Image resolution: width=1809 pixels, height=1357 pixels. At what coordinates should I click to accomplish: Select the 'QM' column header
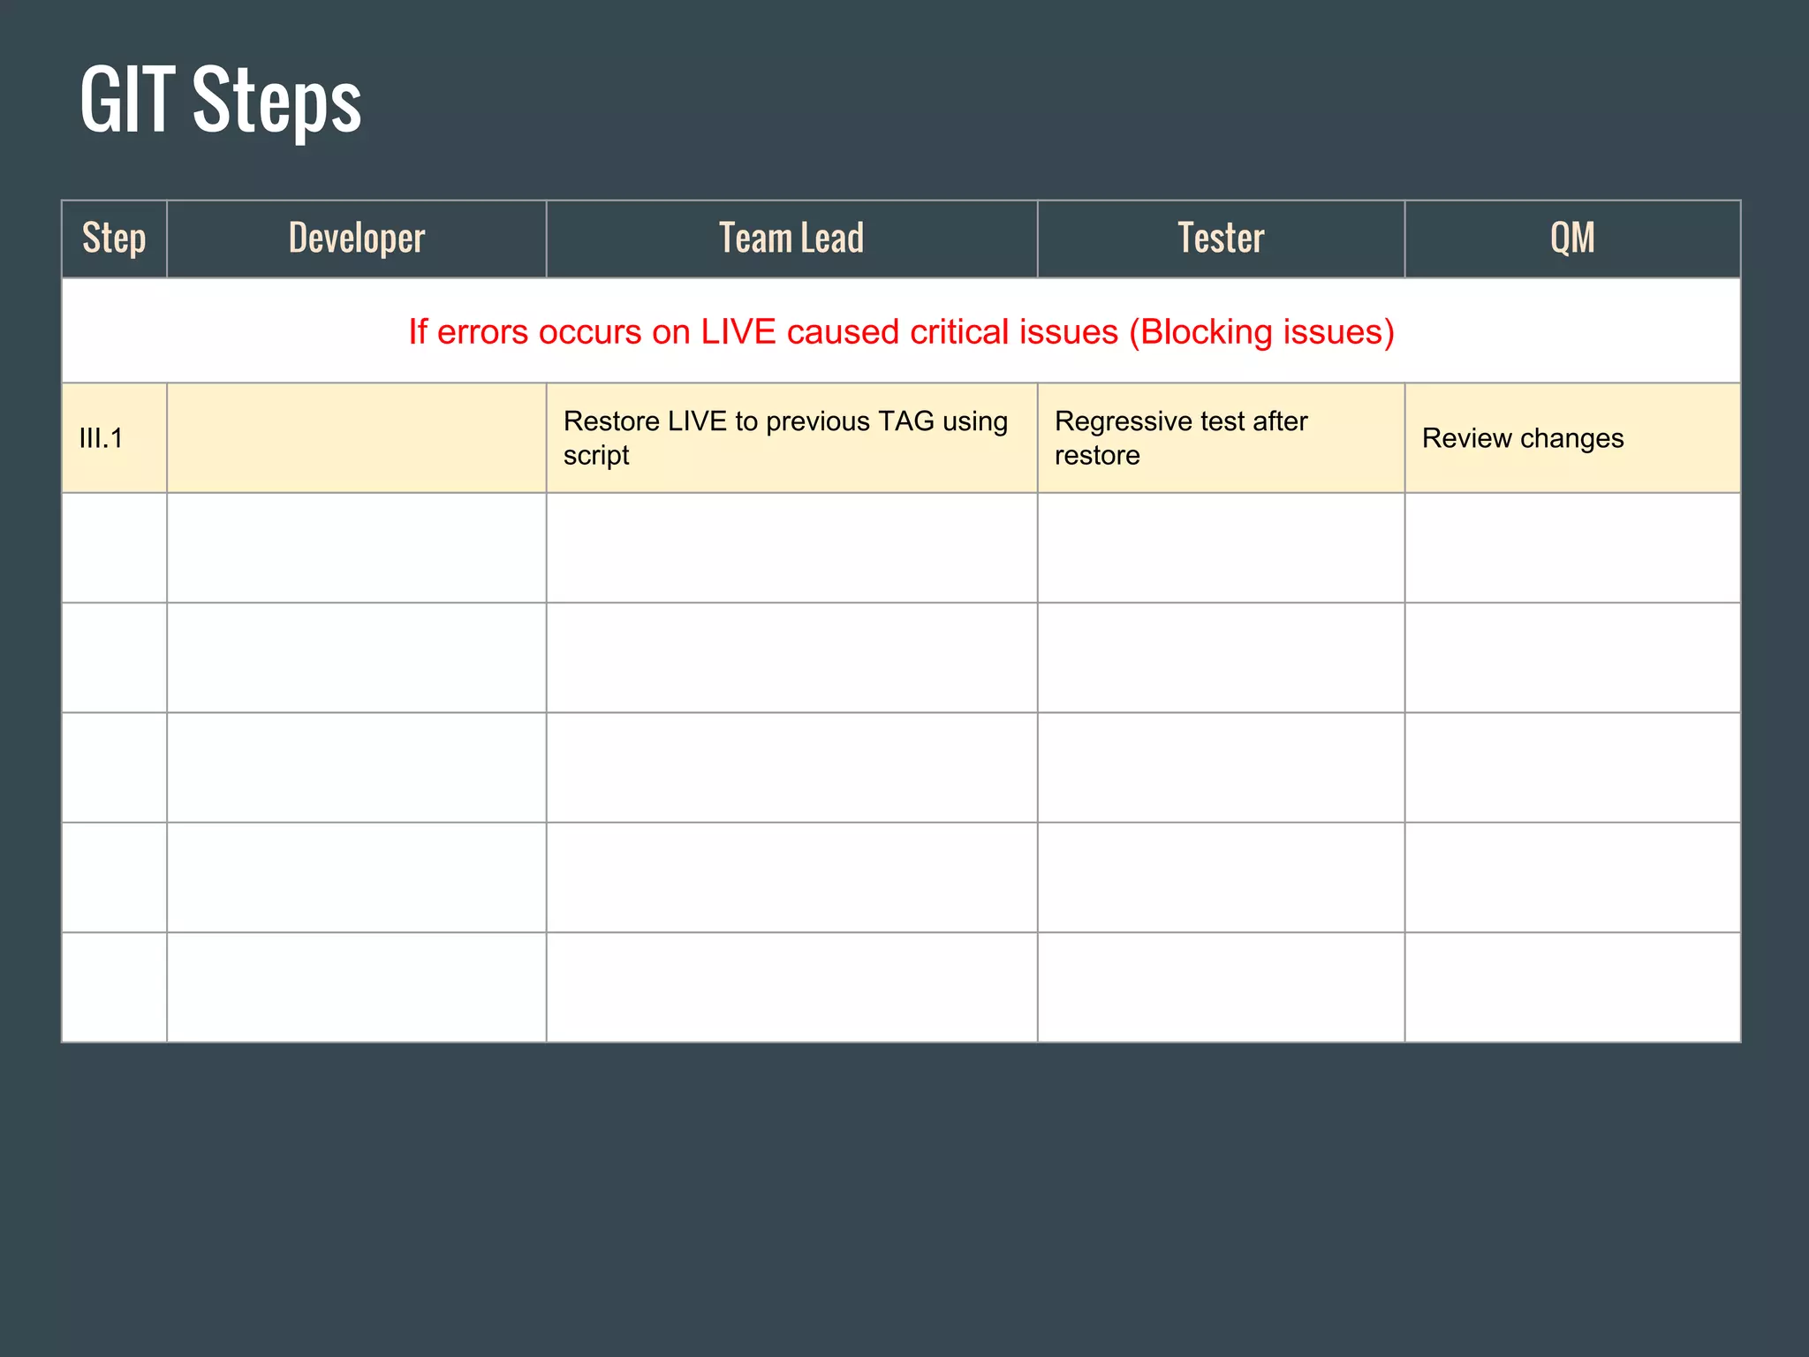click(1572, 239)
